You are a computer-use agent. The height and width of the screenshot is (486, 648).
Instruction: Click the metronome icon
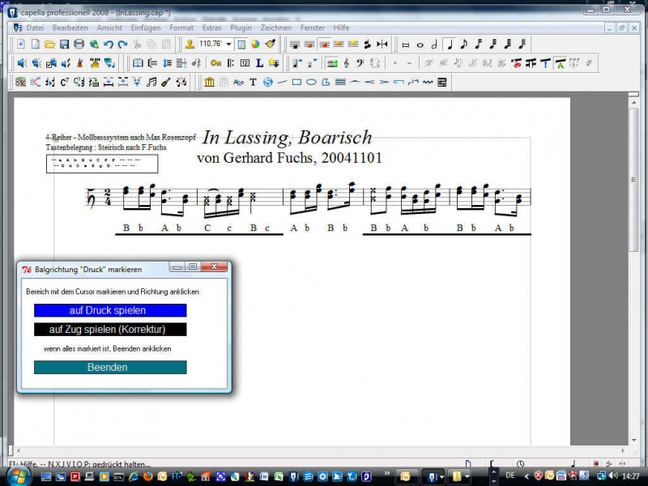click(x=80, y=63)
